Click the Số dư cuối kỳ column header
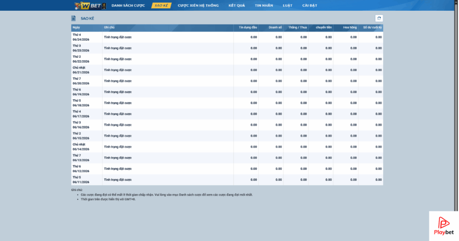Screen dimensions: 459x241 click(371, 27)
